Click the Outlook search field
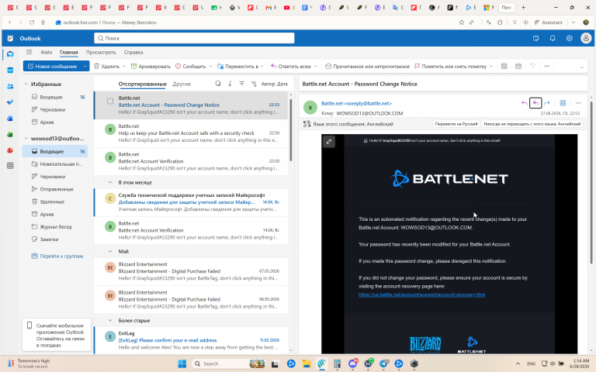This screenshot has width=596, height=372. click(x=194, y=38)
